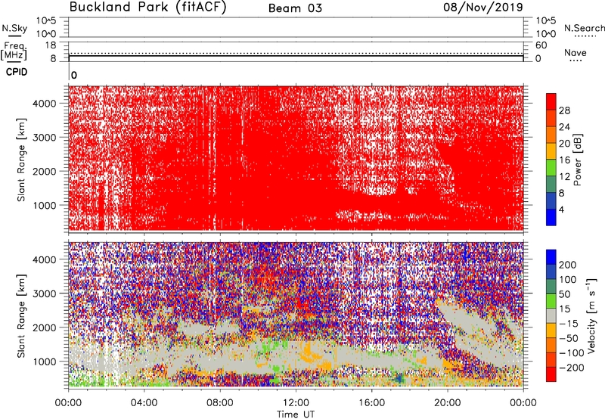Click Slant Range [km] label of velocity panel
The height and width of the screenshot is (419, 605).
21,316
